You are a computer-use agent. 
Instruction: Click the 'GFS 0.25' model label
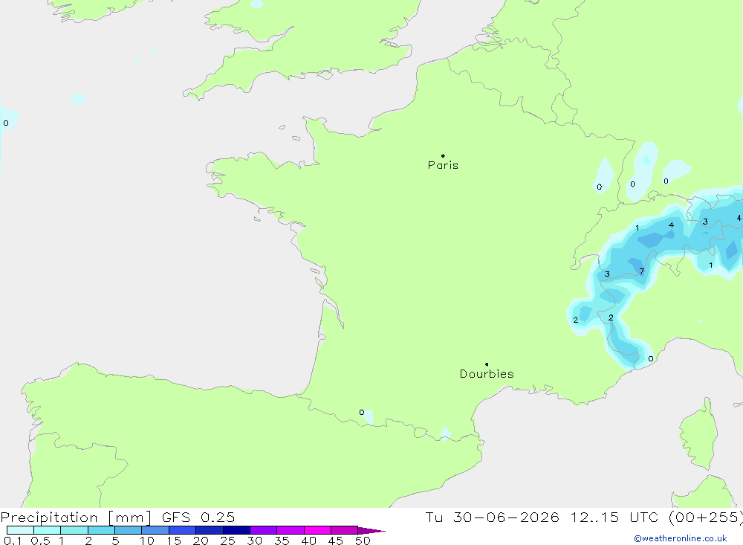click(x=198, y=517)
